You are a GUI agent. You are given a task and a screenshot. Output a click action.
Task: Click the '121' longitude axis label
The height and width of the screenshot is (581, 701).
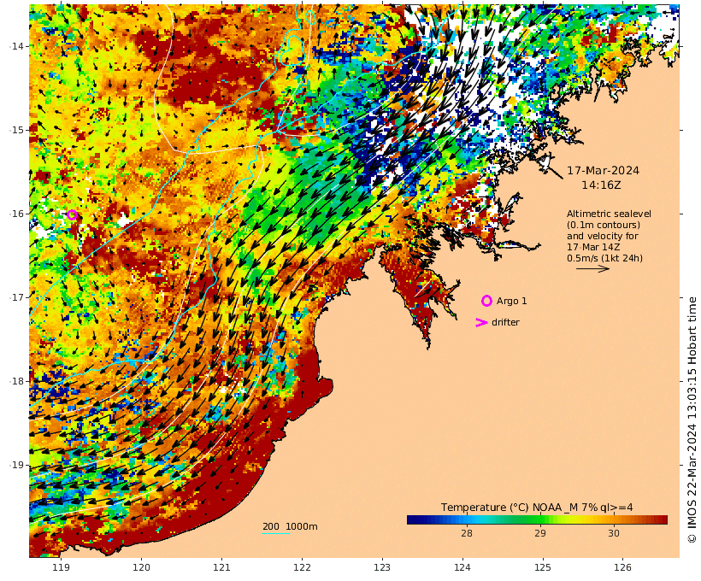click(x=221, y=567)
